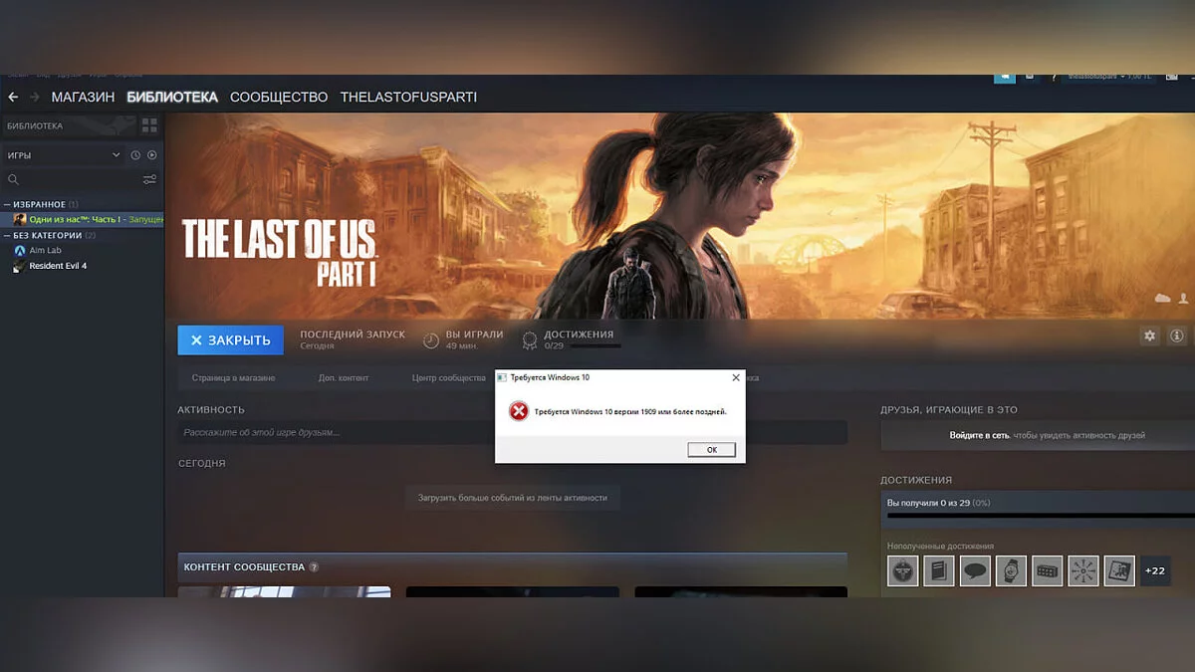Open the book achievement icon
Screen dimensions: 1195x672
pos(939,570)
